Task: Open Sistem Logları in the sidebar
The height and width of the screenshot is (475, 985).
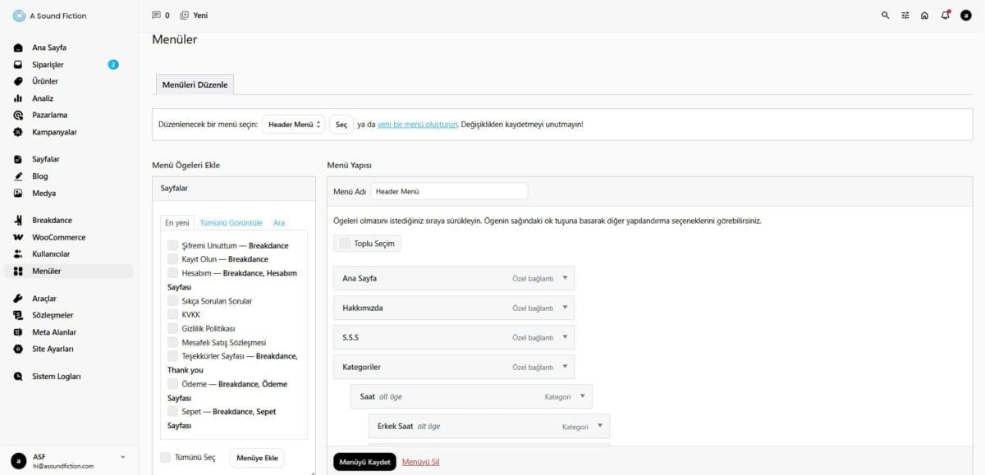Action: point(56,377)
